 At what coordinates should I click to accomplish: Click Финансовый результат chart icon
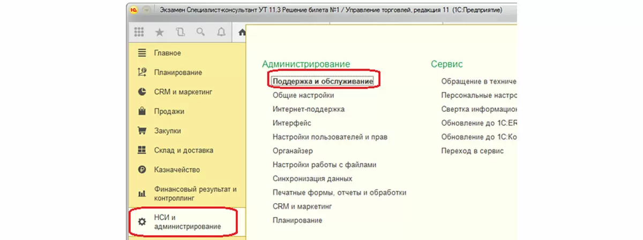pos(142,193)
